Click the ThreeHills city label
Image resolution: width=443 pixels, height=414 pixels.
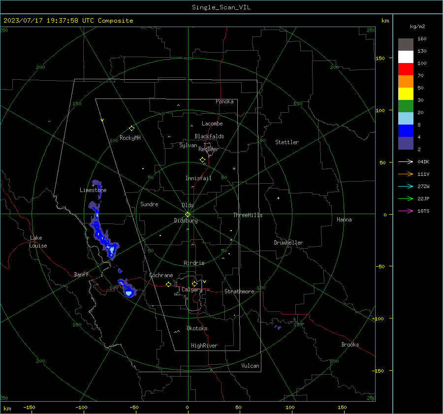(248, 215)
